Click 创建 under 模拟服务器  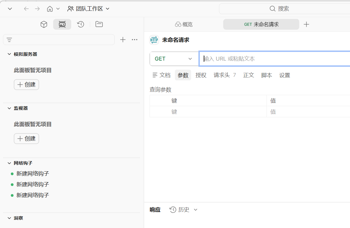click(x=26, y=85)
